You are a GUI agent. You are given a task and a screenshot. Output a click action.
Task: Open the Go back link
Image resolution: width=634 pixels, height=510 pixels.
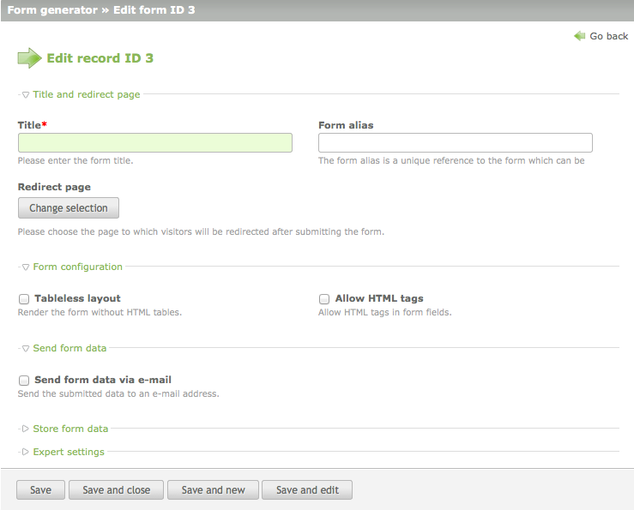pyautogui.click(x=608, y=36)
